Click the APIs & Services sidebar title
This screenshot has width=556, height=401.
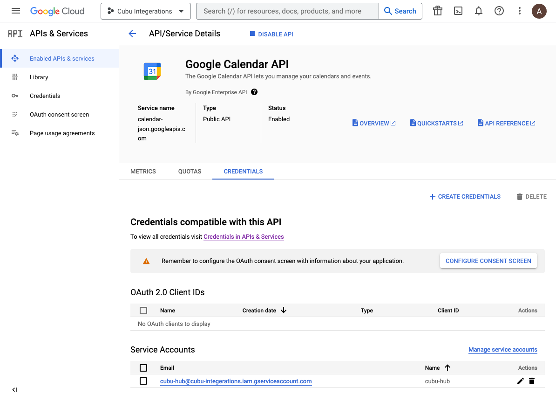tap(59, 34)
